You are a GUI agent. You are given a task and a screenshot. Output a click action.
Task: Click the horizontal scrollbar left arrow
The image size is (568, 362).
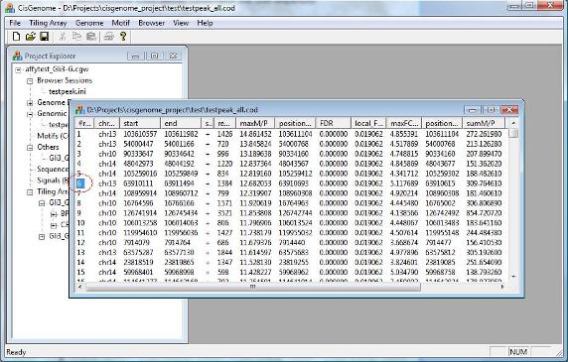coord(79,287)
